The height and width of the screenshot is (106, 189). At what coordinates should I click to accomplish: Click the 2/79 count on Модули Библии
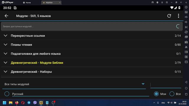[178, 63]
